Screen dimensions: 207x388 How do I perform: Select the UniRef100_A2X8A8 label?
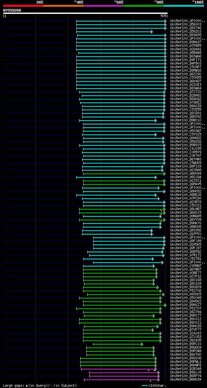click(186, 170)
